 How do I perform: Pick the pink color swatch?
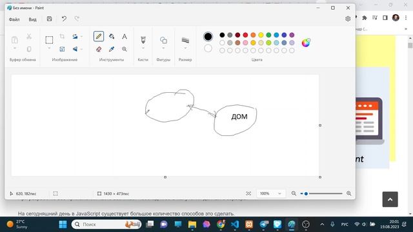pyautogui.click(x=245, y=43)
